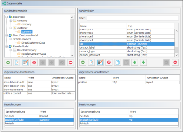The height and width of the screenshot is (132, 183).
Task: Open notepad edit icon under Kundendatenmodelle tree
Action: (x=25, y=62)
